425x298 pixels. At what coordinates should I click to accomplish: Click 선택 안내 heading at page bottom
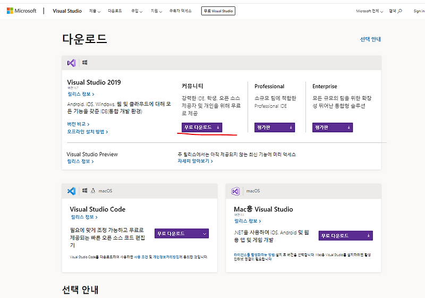click(x=80, y=290)
